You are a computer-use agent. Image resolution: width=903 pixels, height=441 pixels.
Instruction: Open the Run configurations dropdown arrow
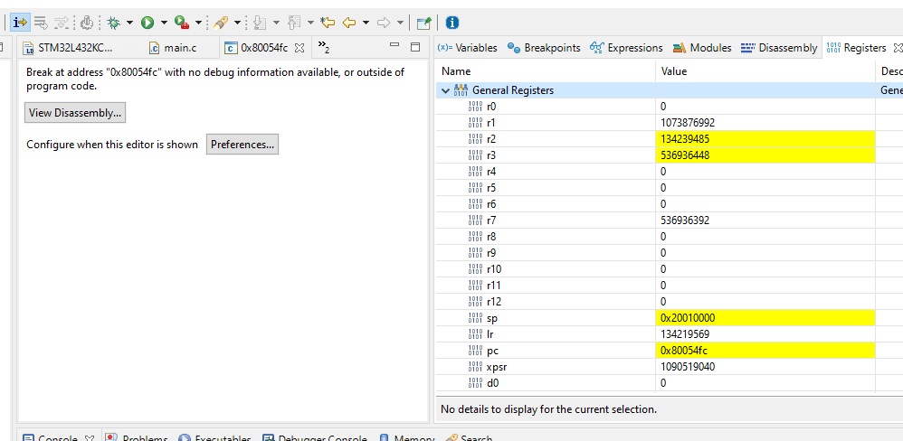pos(164,23)
